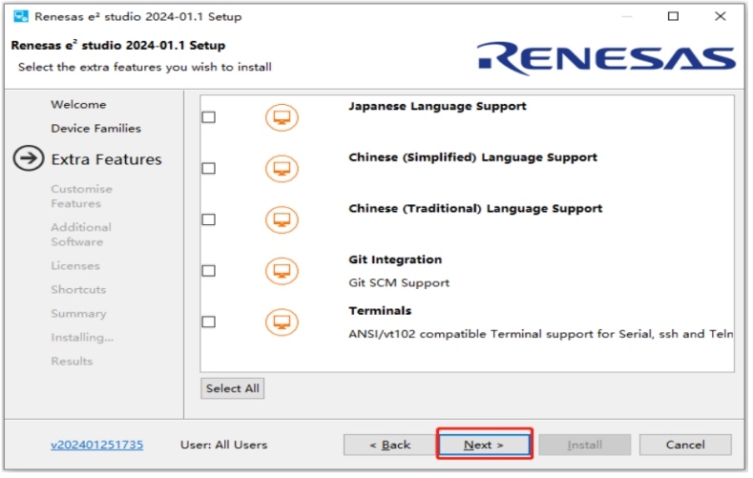Click the Chinese (Simplified) Language Support icon

click(x=282, y=169)
